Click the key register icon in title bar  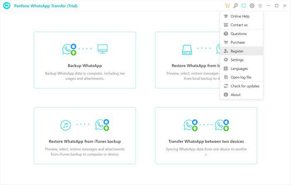click(x=235, y=6)
